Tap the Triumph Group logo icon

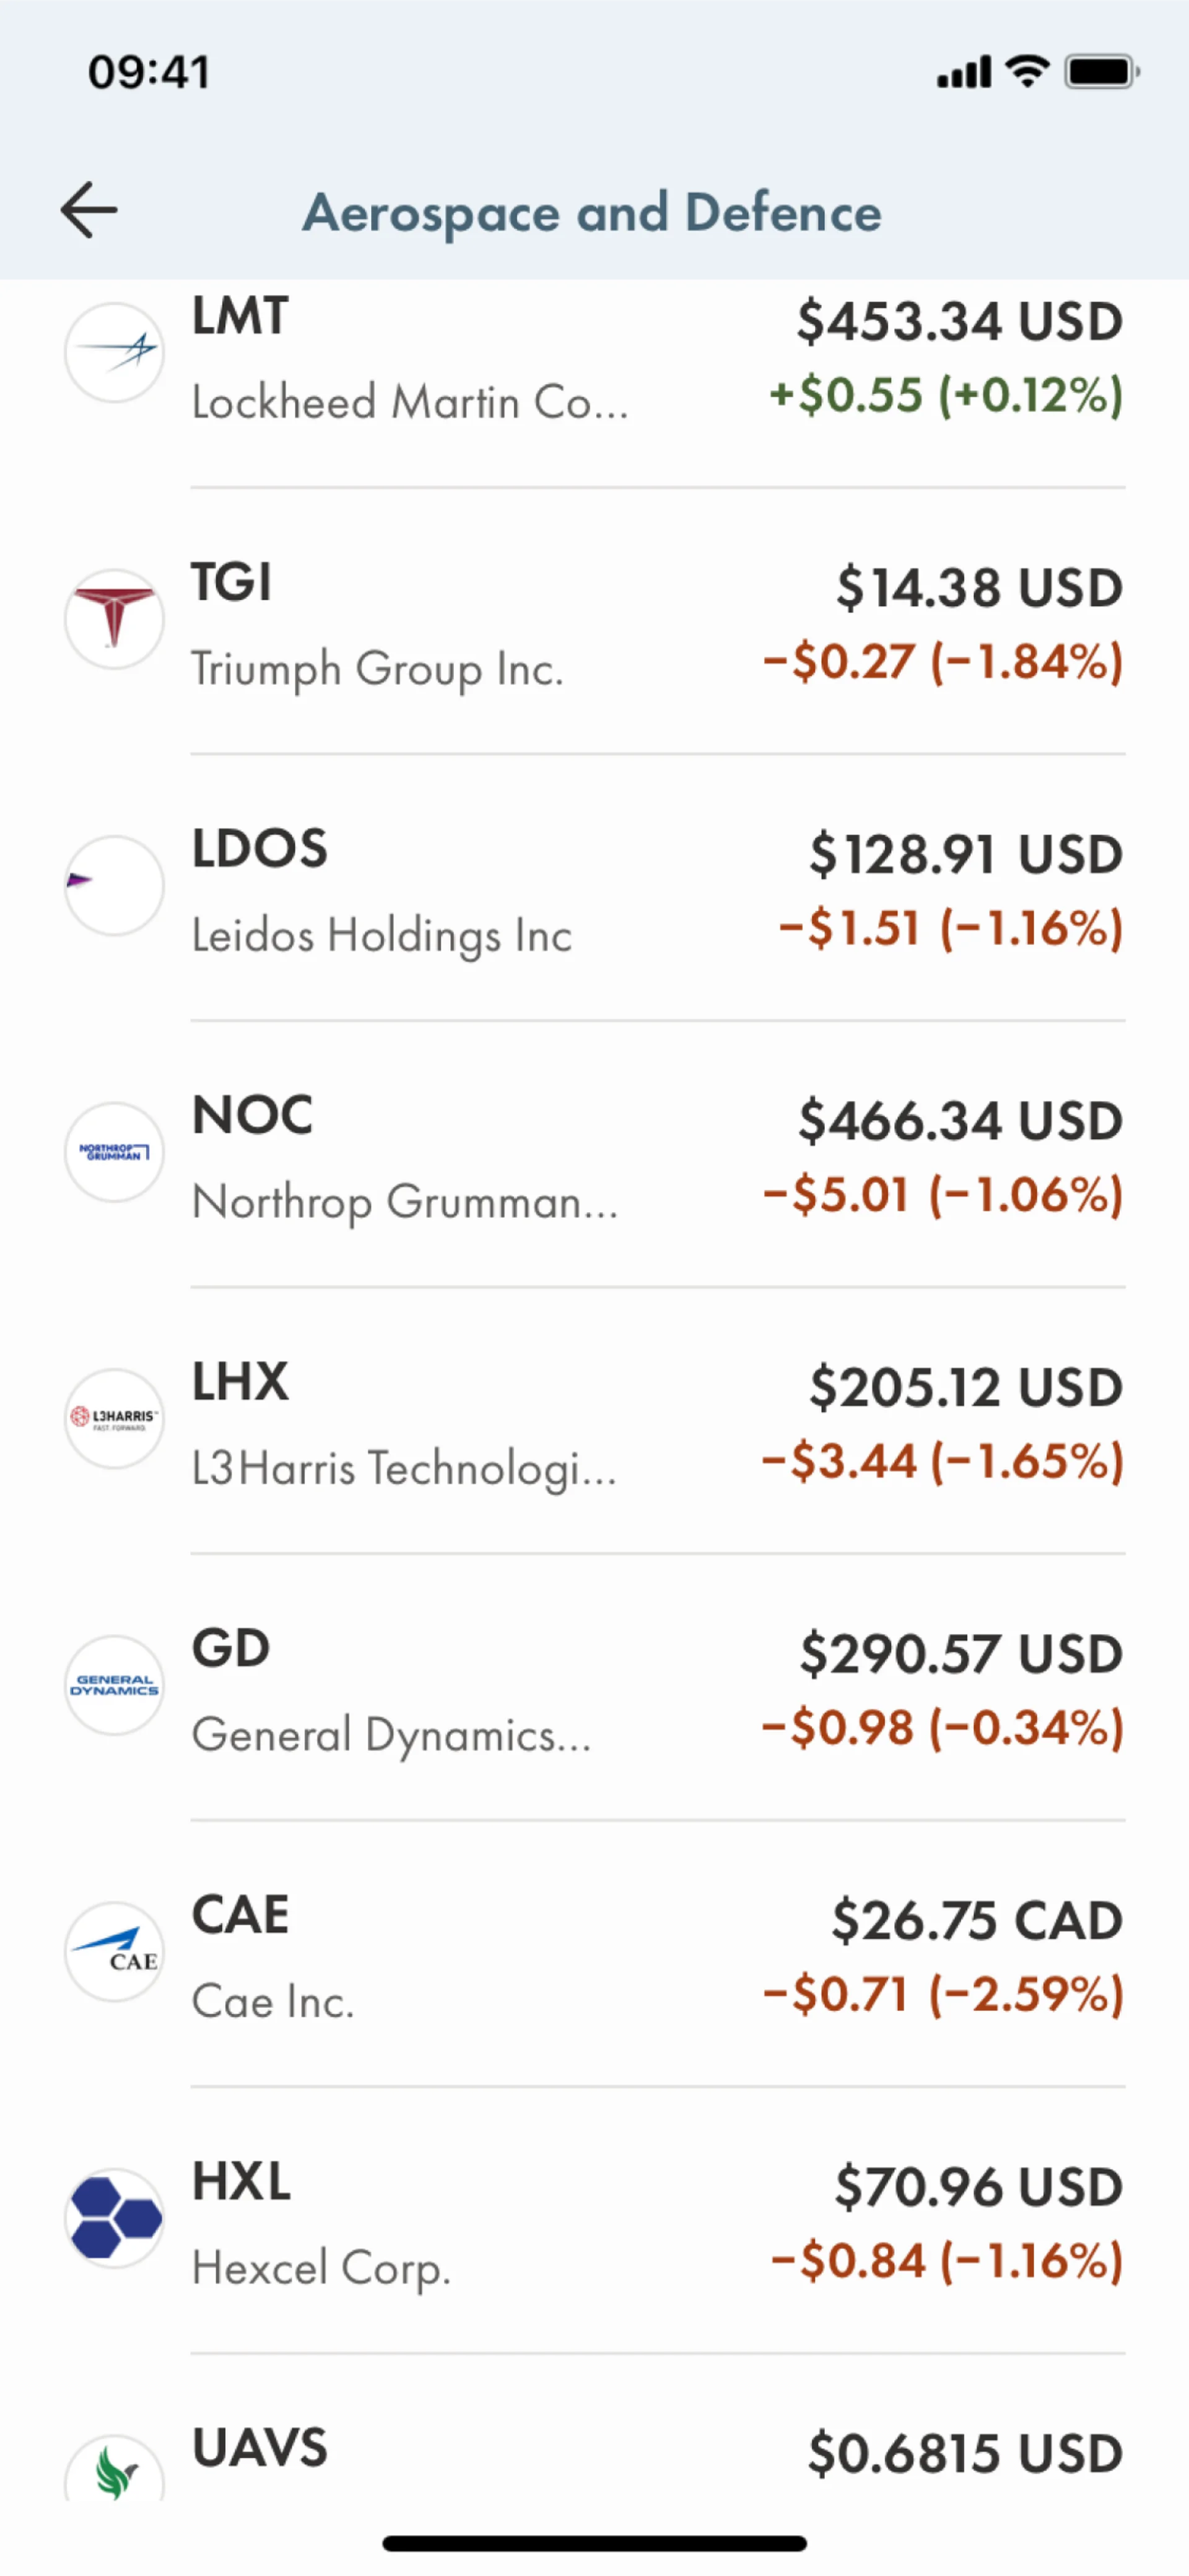tap(115, 619)
